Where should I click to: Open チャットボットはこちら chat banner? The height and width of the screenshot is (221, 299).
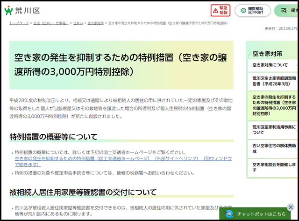point(255,214)
